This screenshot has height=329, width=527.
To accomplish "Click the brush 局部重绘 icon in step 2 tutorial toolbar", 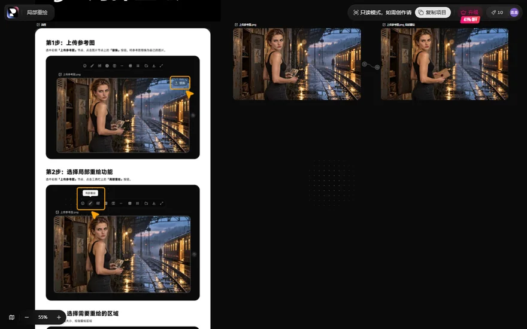I will (90, 203).
